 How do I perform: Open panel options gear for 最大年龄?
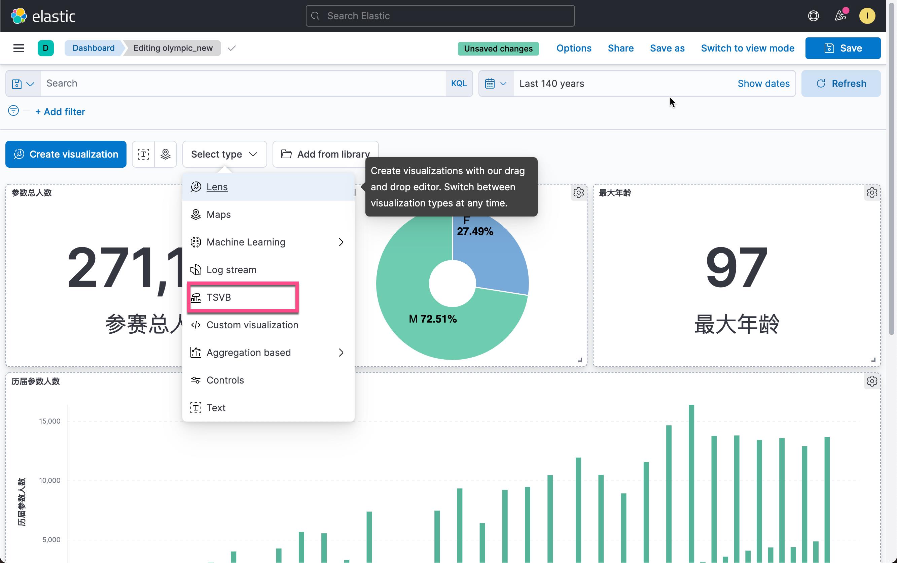(x=872, y=193)
